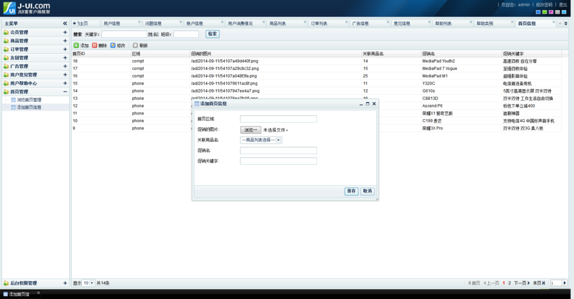Click the jump-to-page go arrow button

(564, 283)
